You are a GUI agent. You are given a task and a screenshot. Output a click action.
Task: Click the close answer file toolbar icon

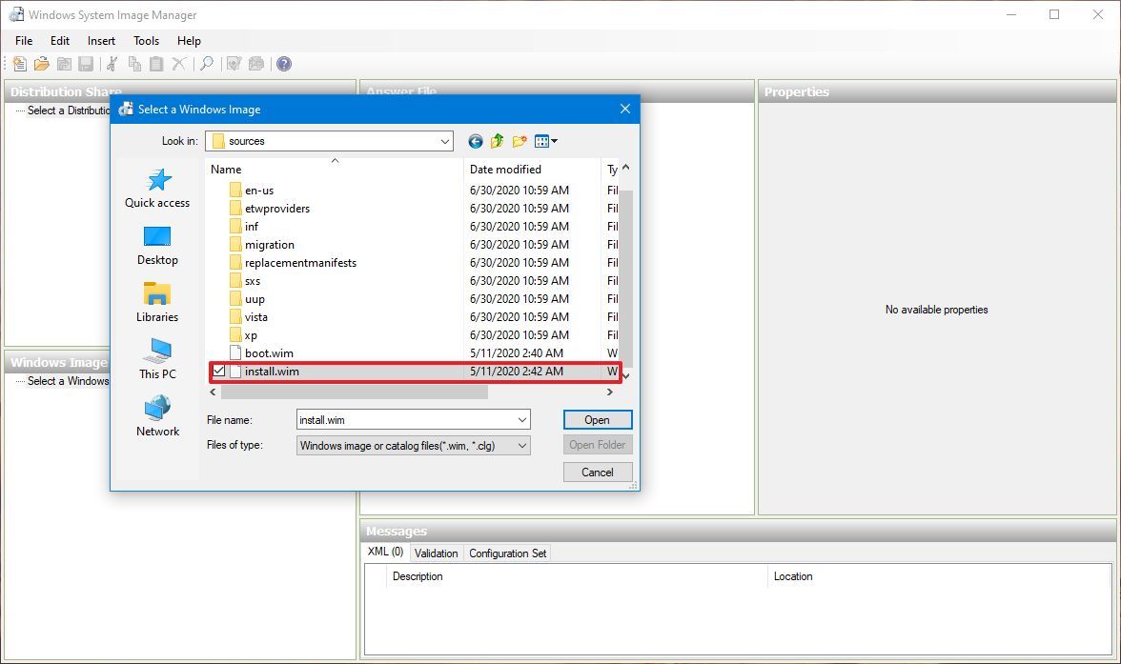65,64
